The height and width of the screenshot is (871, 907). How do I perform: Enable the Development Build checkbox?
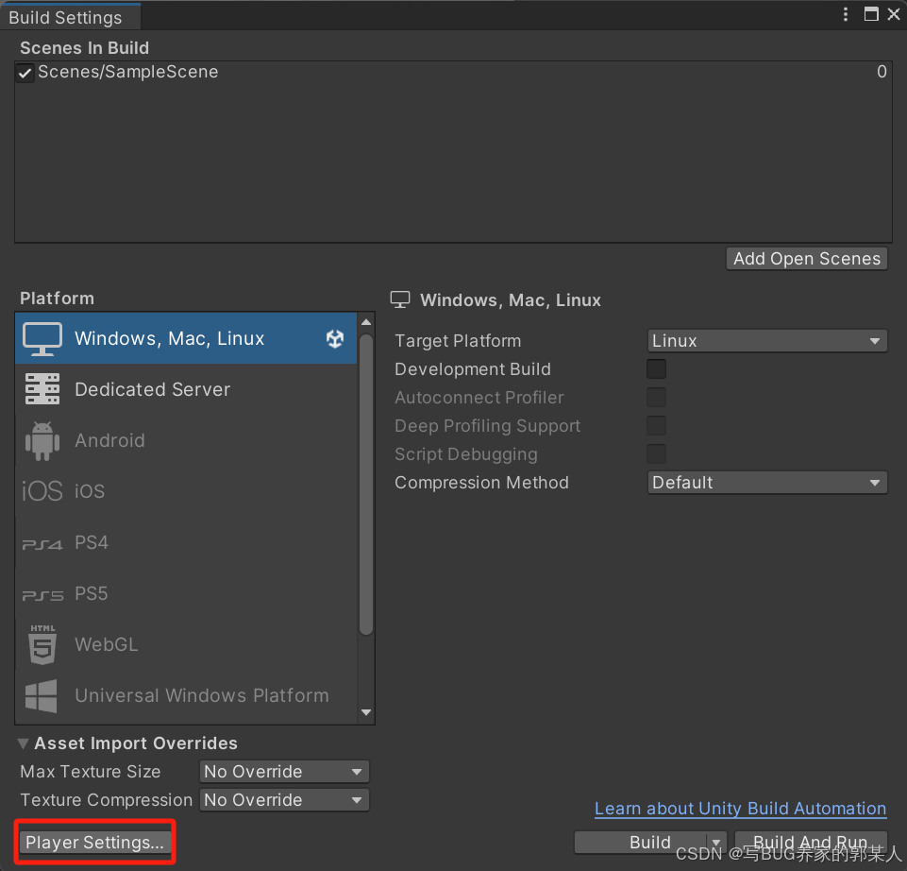tap(657, 369)
